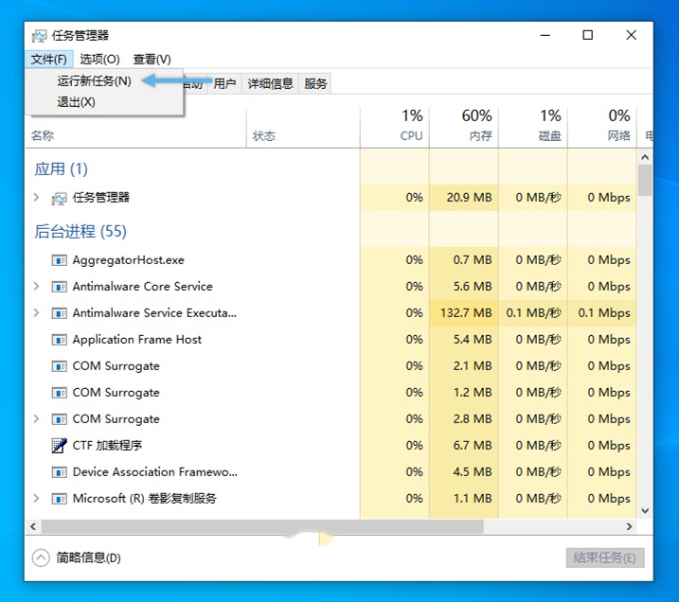This screenshot has width=679, height=602.
Task: Maximize the Task Manager window
Action: (588, 35)
